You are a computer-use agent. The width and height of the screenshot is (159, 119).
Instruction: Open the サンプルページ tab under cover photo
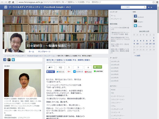[x=44, y=51]
